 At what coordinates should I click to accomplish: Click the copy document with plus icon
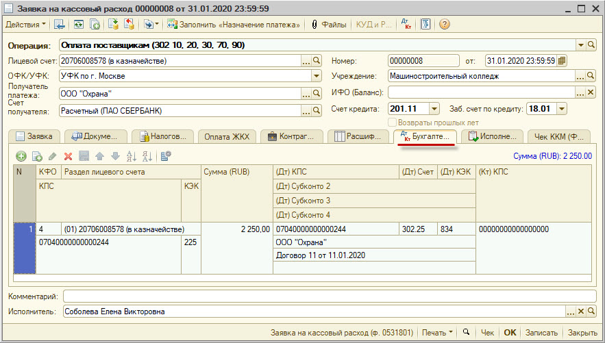pyautogui.click(x=95, y=25)
